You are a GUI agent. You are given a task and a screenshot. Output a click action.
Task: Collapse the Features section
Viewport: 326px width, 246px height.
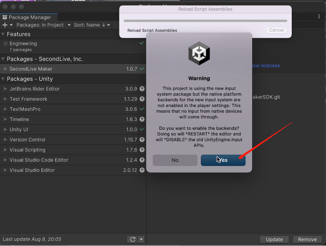point(3,34)
